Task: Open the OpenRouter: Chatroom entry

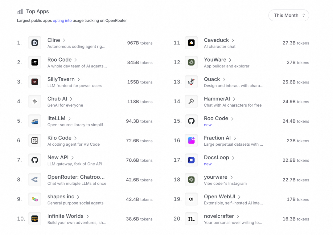Action: pos(76,177)
